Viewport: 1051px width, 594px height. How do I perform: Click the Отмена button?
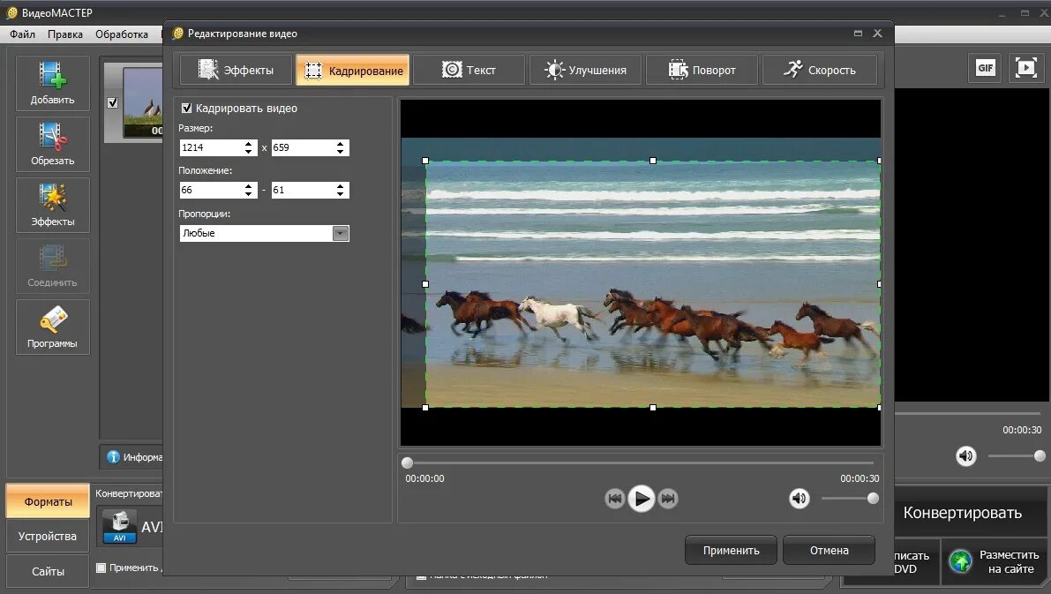coord(830,551)
